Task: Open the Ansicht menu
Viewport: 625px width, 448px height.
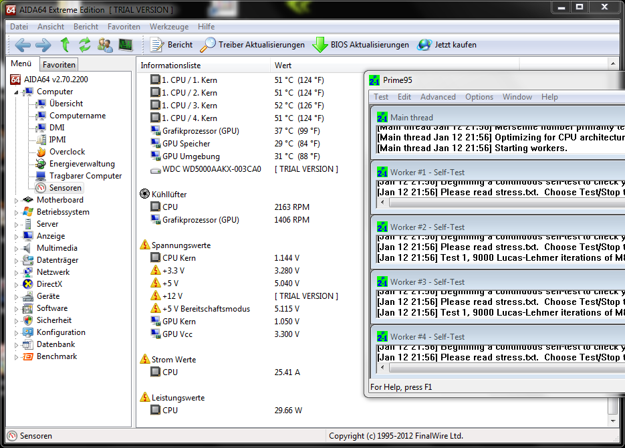Action: (x=51, y=27)
